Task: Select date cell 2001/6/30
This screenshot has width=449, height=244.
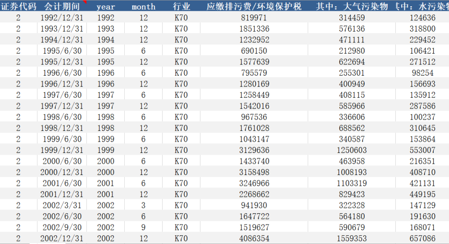Action: (62, 183)
